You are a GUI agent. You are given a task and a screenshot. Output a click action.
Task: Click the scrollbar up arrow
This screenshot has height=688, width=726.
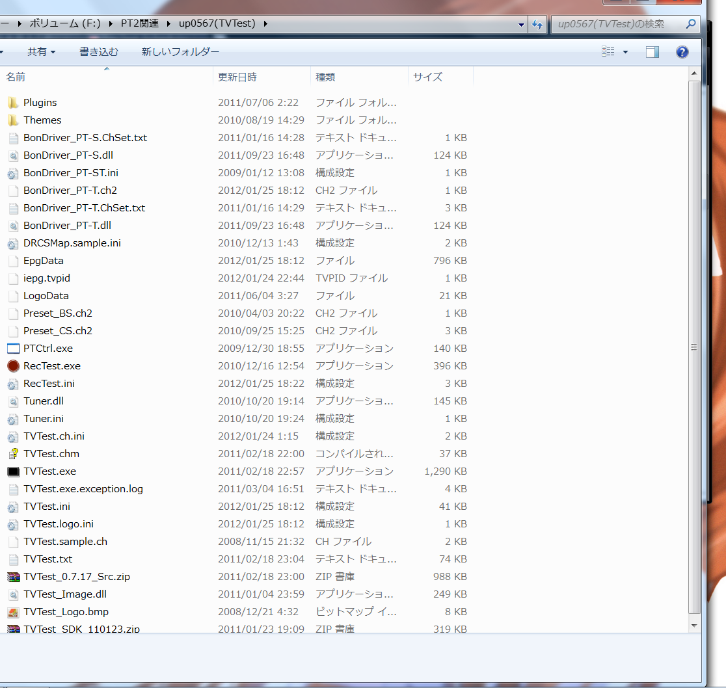tap(694, 73)
